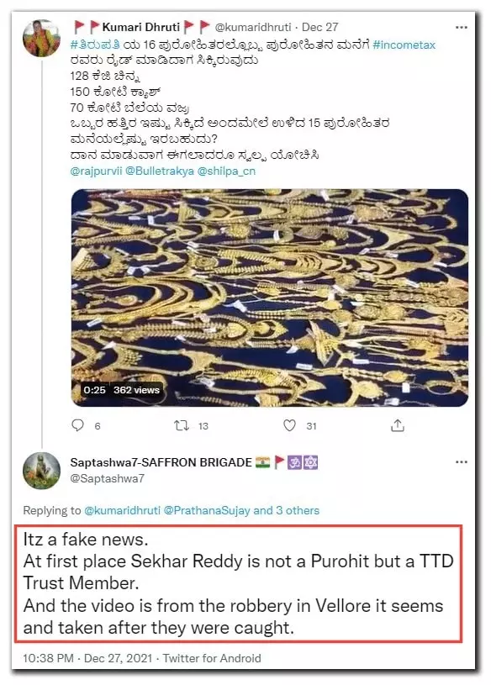Open the share icon under the video
Image resolution: width=491 pixels, height=685 pixels.
click(x=397, y=425)
